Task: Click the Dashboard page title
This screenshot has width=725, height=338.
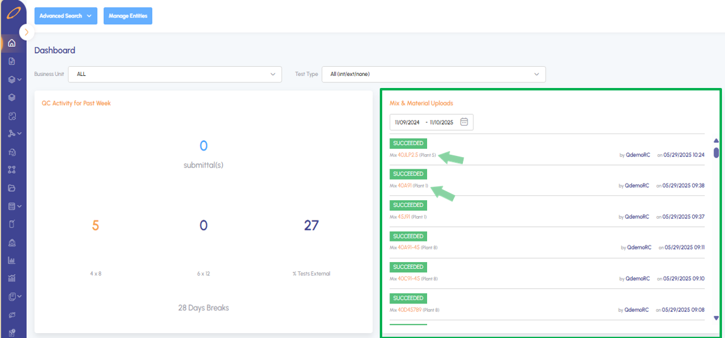Action: tap(55, 50)
